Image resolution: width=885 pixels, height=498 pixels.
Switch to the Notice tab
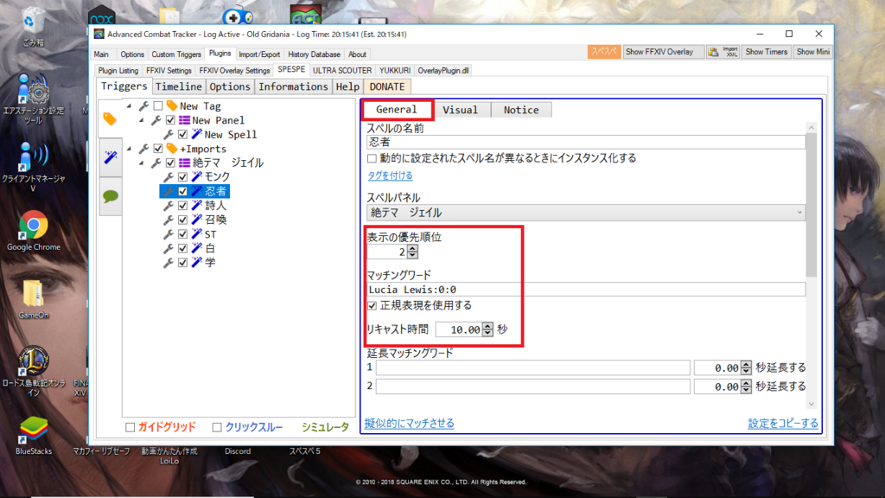pyautogui.click(x=521, y=110)
